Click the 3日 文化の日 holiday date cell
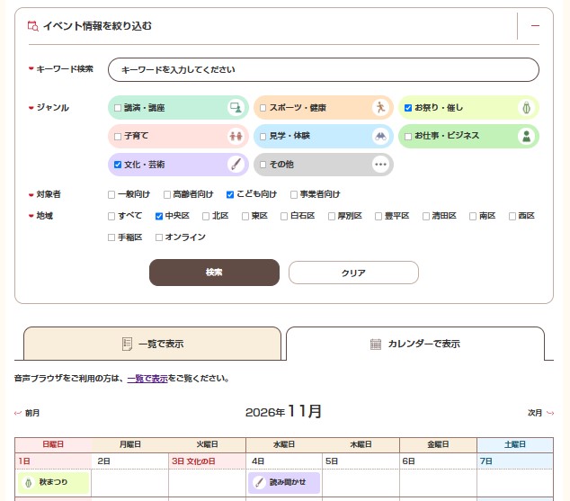This screenshot has width=570, height=501. (x=207, y=461)
